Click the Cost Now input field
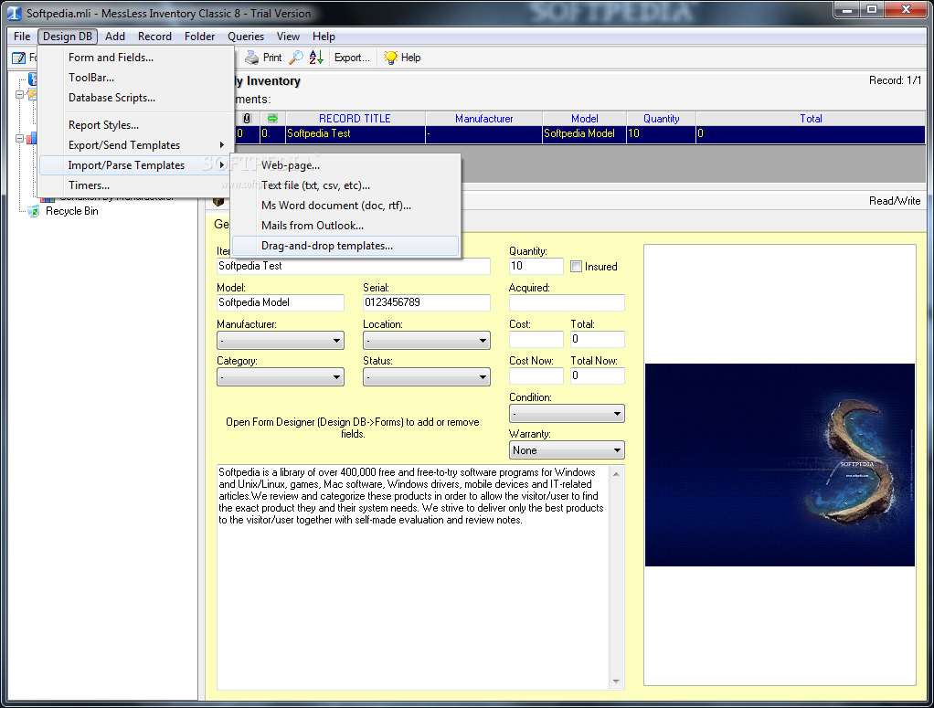This screenshot has width=934, height=708. click(536, 375)
